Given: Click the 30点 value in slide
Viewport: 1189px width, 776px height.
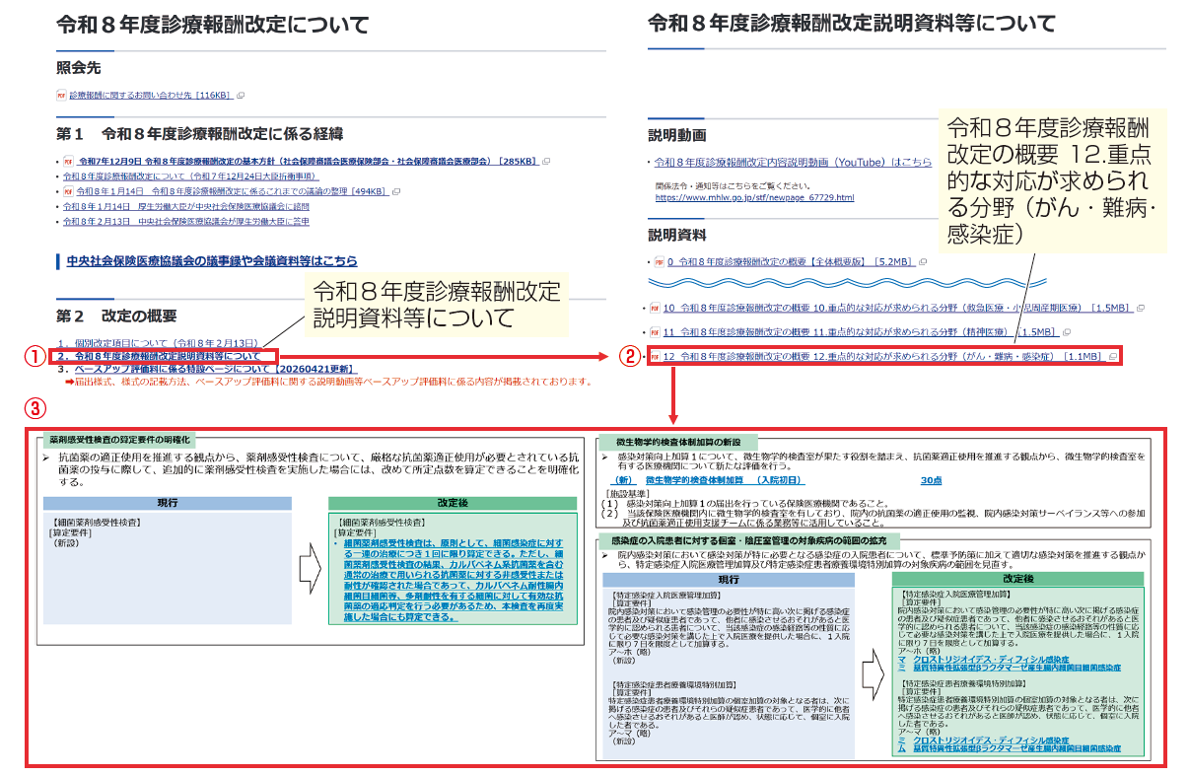Looking at the screenshot, I should click(x=931, y=479).
